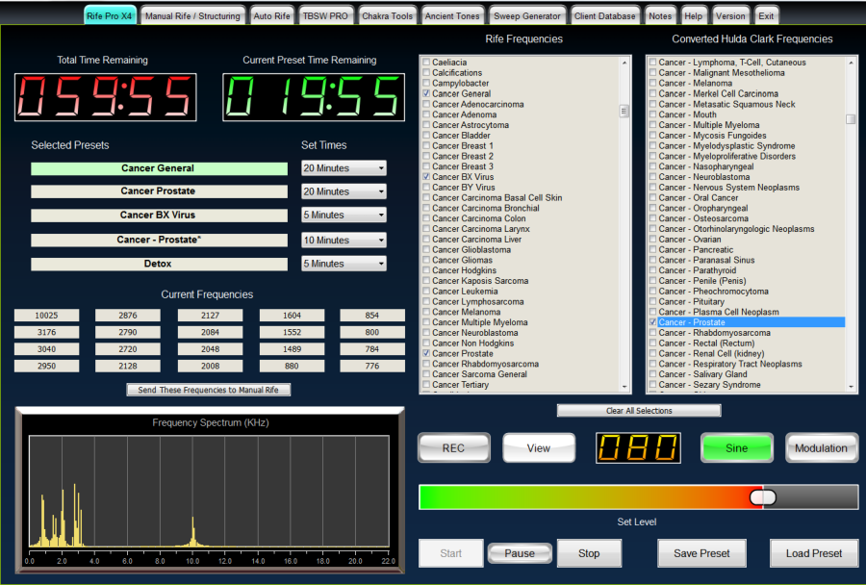Open the Cancer Prostate set time dropdown
This screenshot has width=866, height=585.
click(x=344, y=191)
